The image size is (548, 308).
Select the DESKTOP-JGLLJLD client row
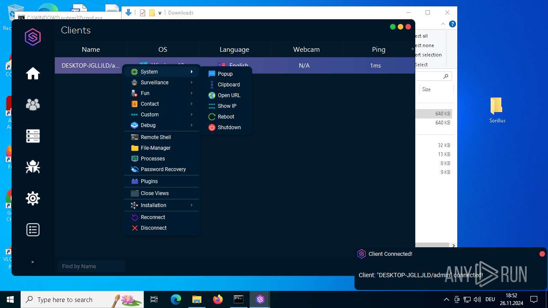point(235,65)
